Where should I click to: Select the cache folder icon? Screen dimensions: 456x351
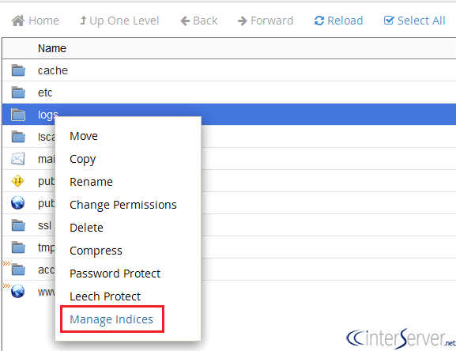point(18,70)
